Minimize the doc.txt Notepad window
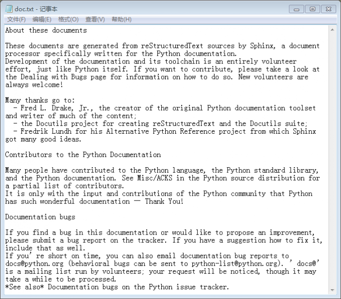The width and height of the screenshot is (341, 299). (x=296, y=9)
